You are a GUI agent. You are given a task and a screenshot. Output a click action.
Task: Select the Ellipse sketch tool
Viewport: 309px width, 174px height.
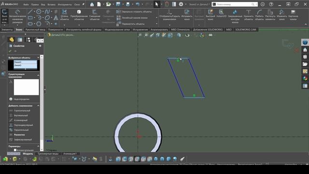47,18
